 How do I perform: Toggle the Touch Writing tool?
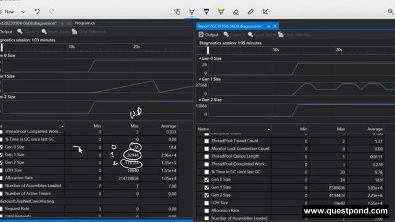pos(177,12)
